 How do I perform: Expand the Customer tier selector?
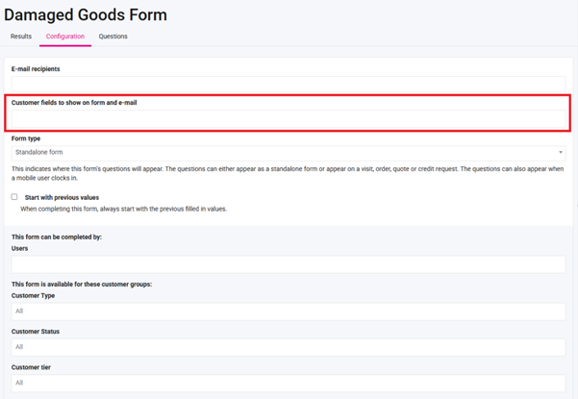click(x=288, y=383)
